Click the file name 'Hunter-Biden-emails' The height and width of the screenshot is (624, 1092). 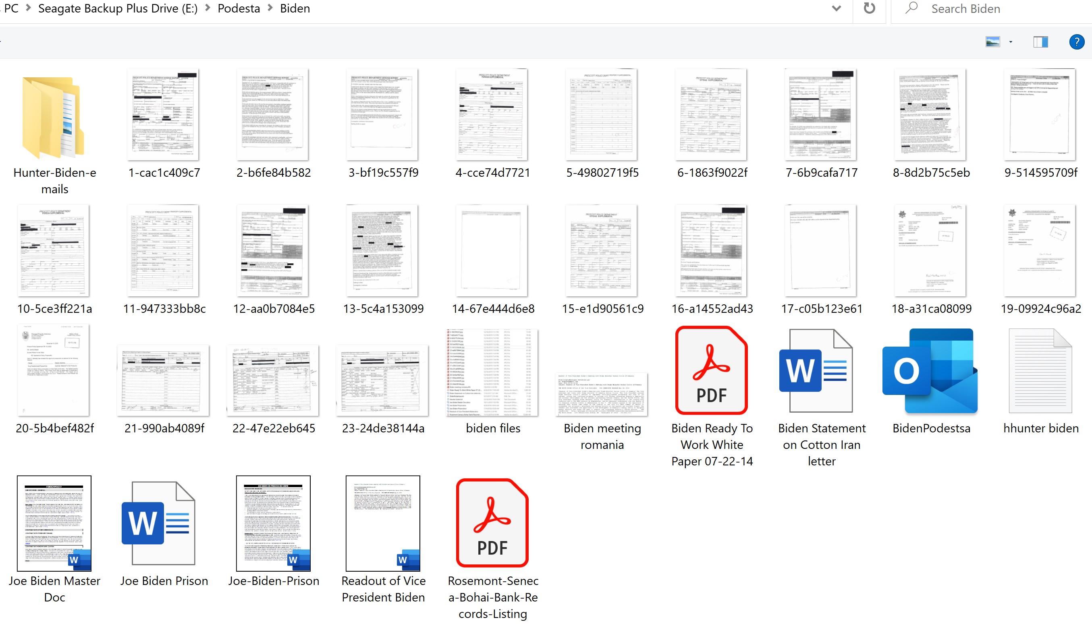(x=55, y=181)
